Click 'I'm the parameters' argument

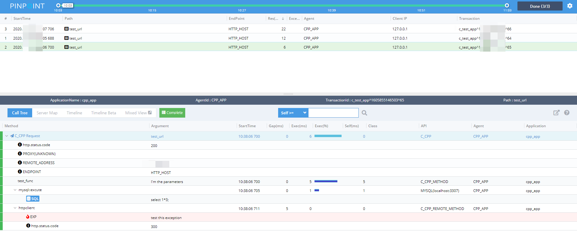167,182
